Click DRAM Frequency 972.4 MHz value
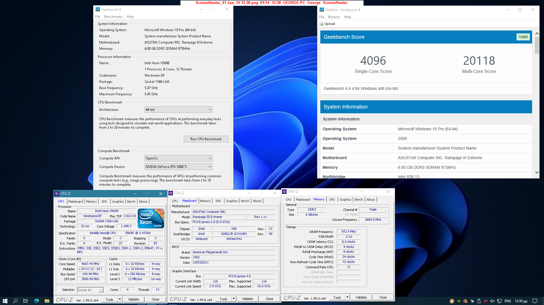544x305 pixels. point(349,232)
